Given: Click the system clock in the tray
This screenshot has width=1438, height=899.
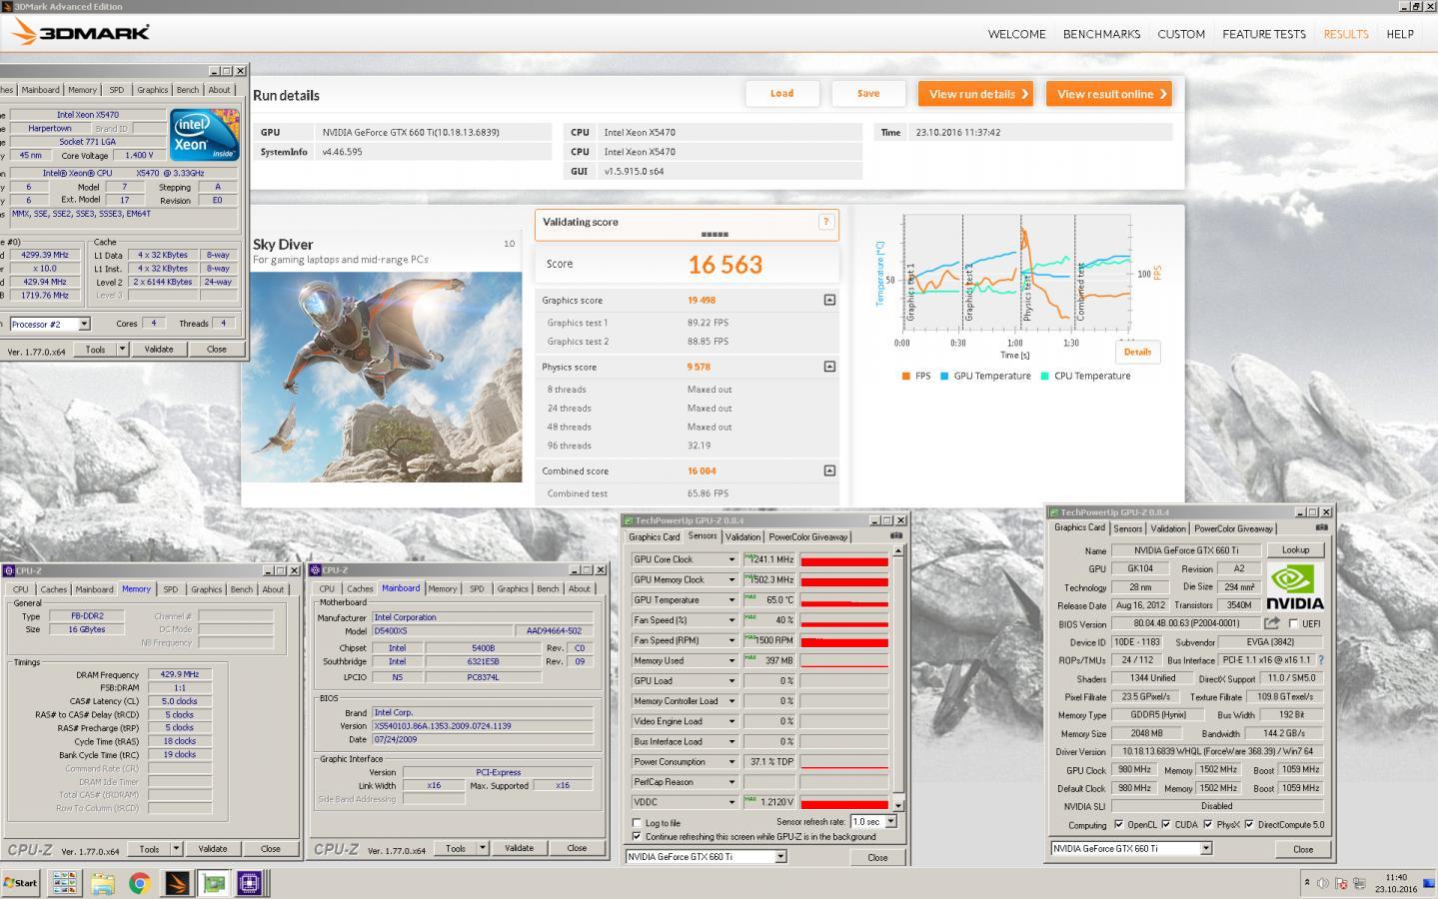Looking at the screenshot, I should 1396,883.
